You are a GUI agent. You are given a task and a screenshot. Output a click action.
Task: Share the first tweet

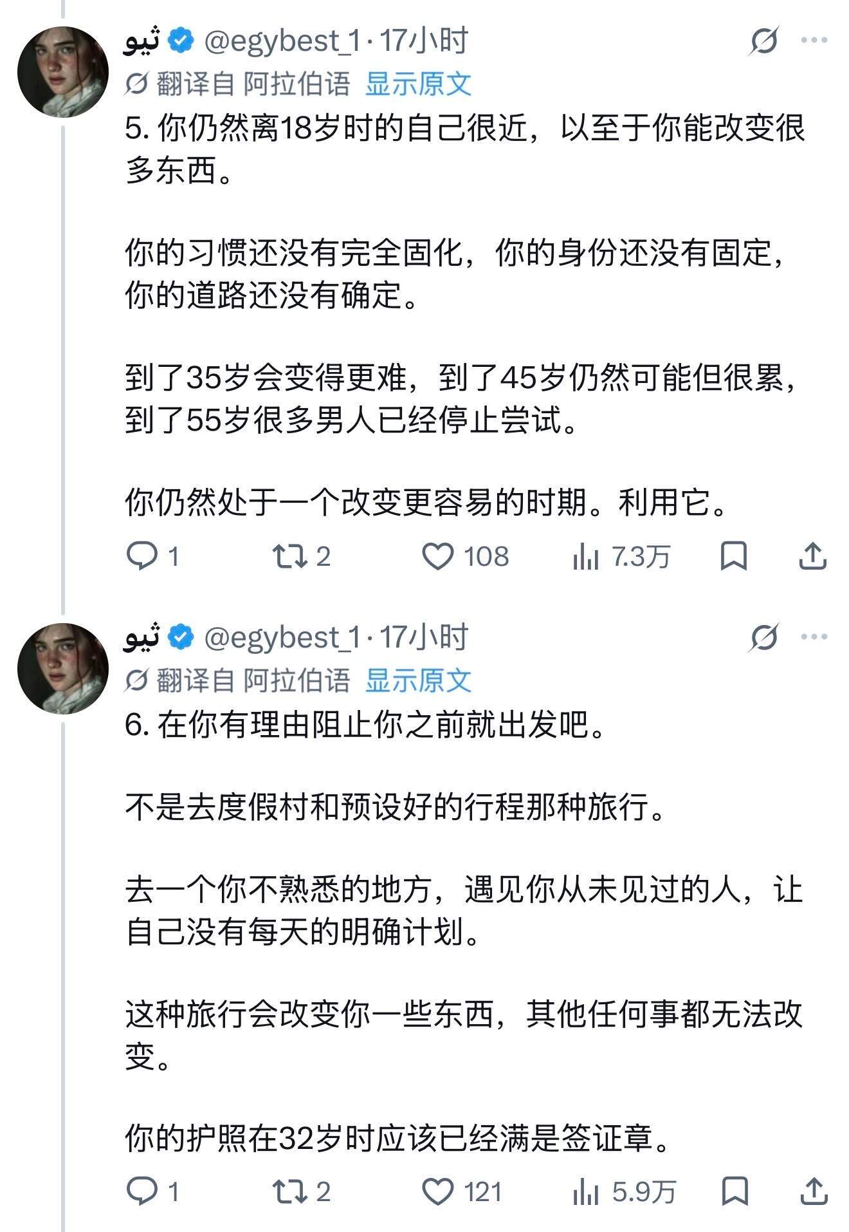coord(813,556)
